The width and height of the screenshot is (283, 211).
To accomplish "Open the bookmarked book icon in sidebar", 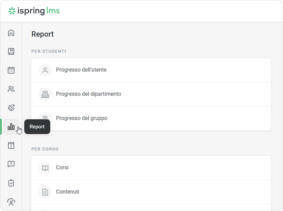I will (11, 51).
